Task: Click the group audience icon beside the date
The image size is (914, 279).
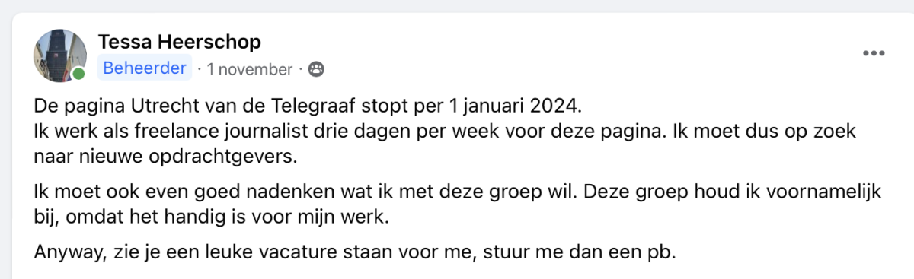Action: tap(316, 69)
